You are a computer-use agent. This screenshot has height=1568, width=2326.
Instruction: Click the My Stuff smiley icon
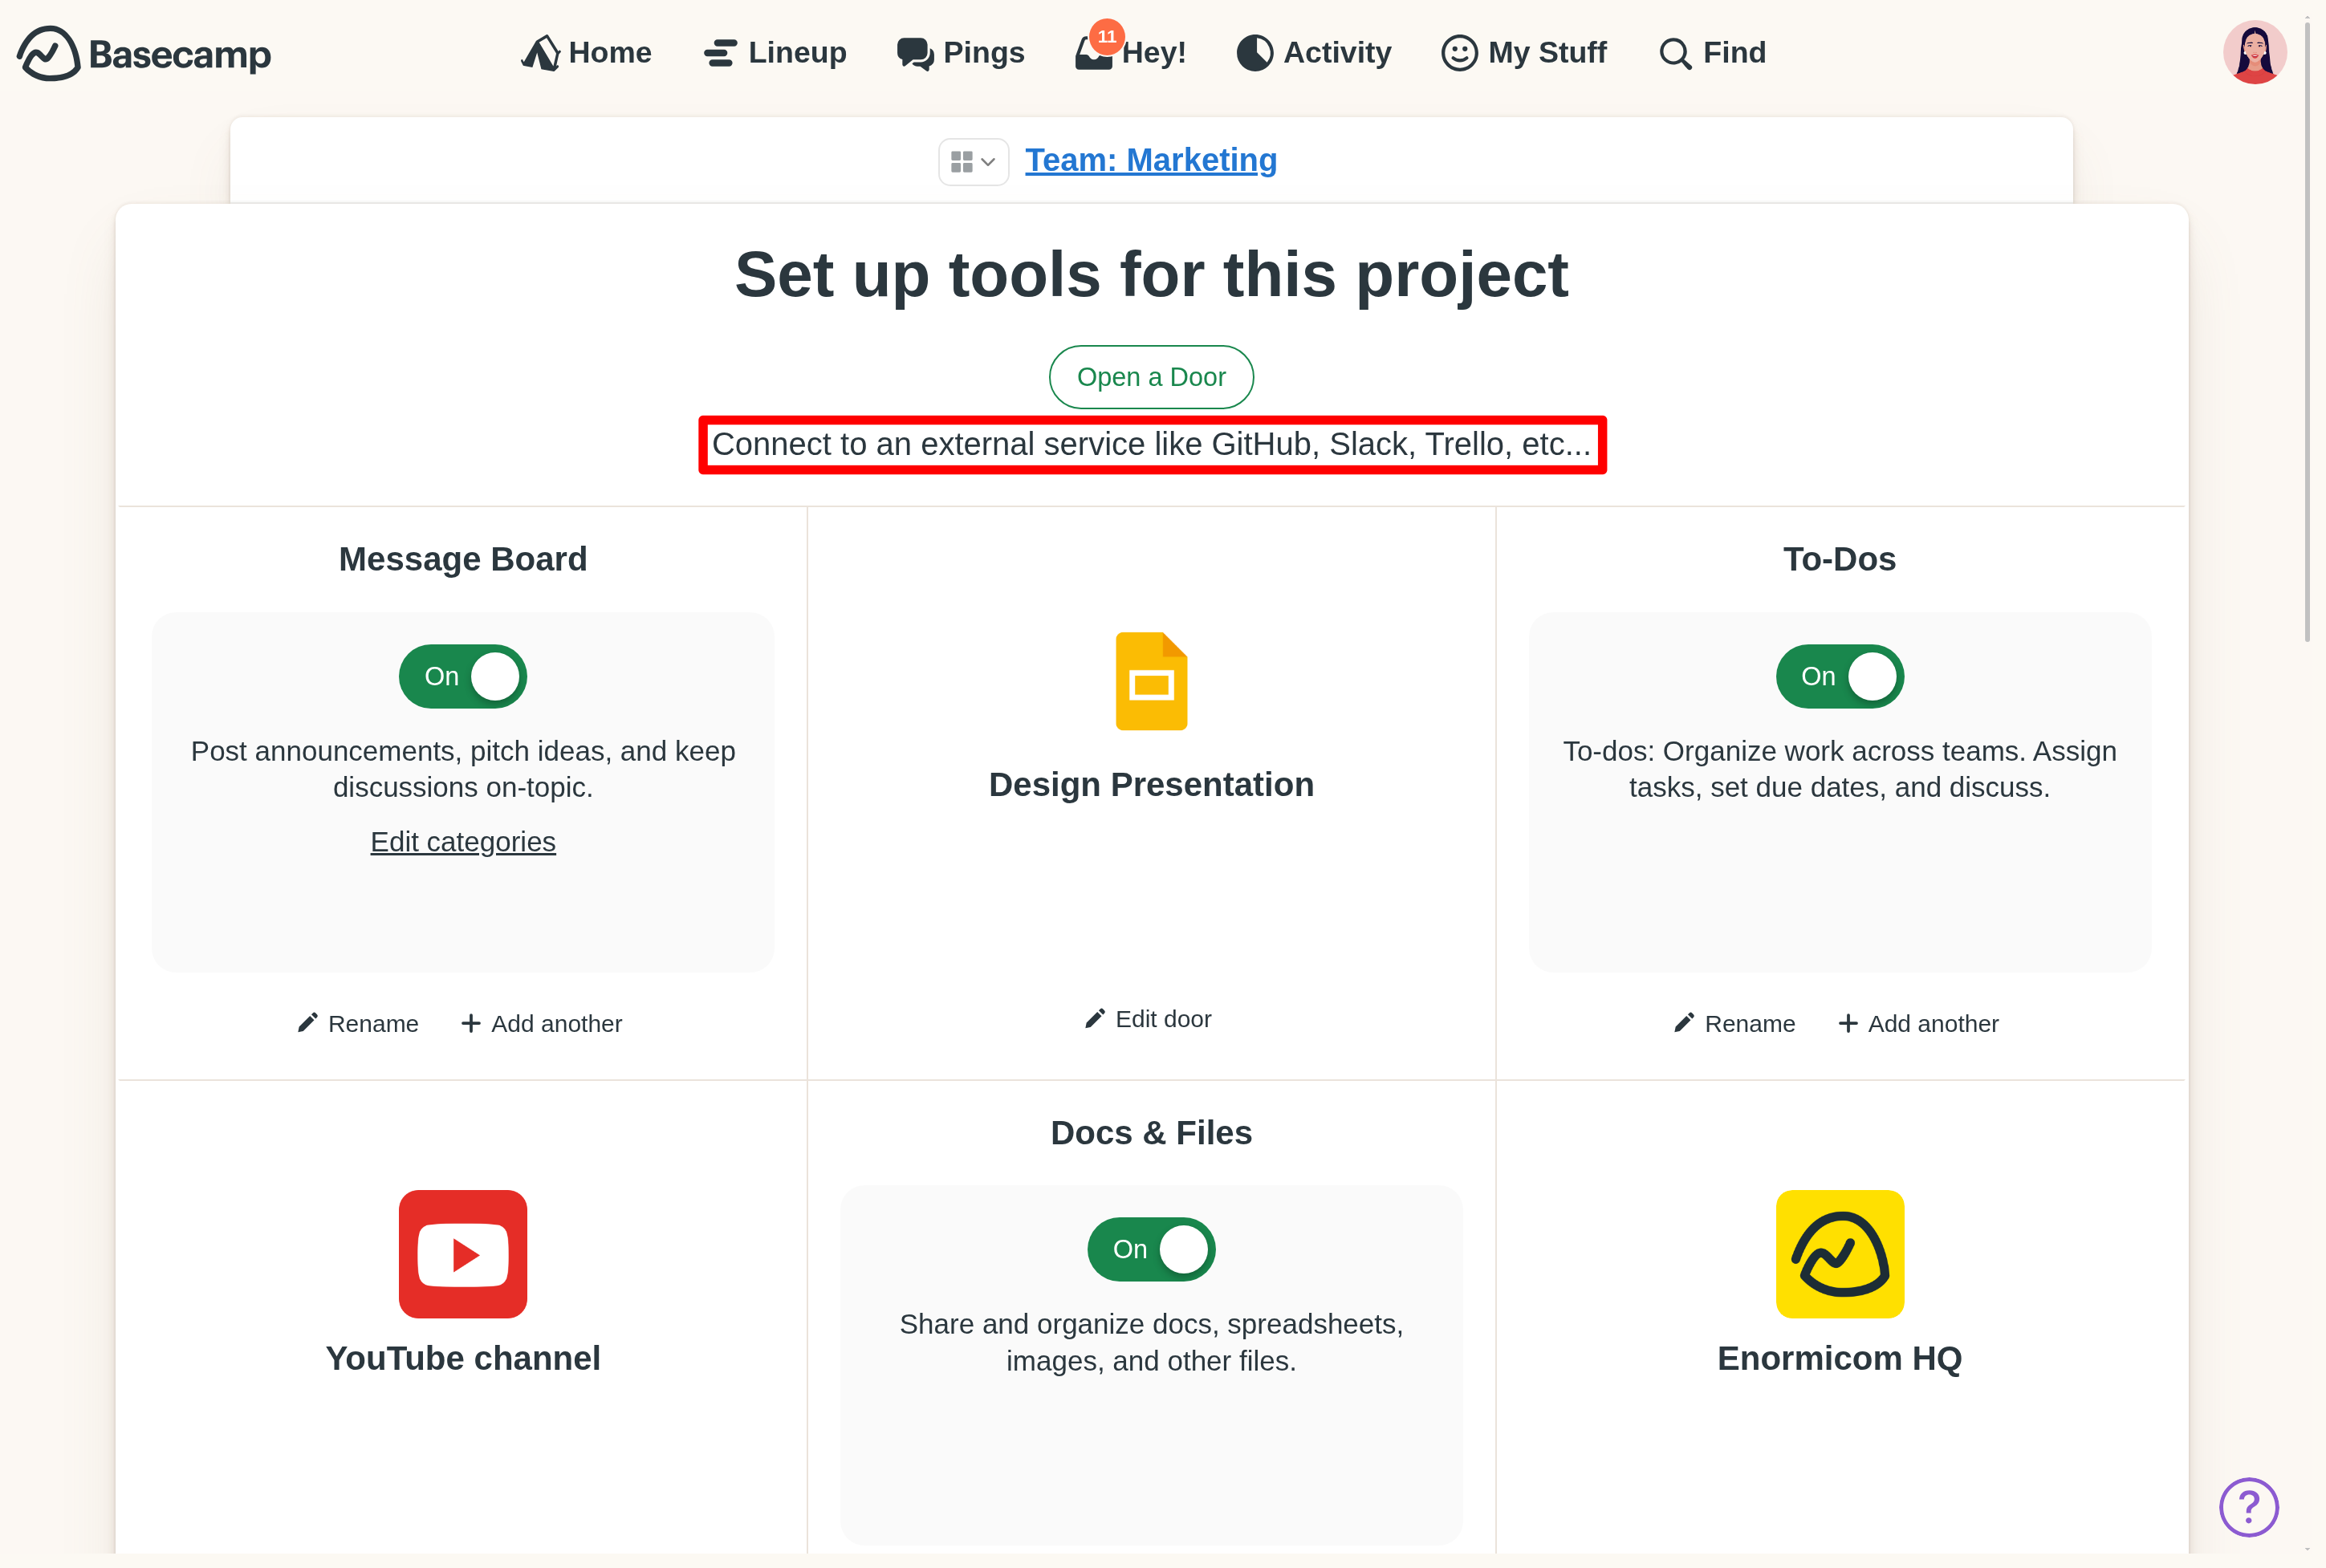click(1458, 53)
